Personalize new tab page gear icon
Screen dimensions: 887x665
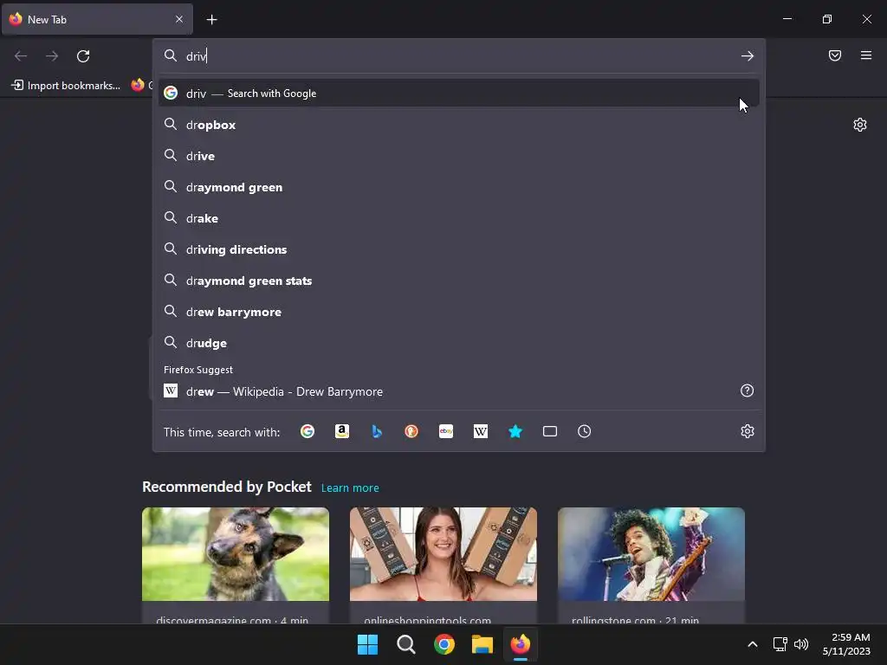tap(860, 125)
